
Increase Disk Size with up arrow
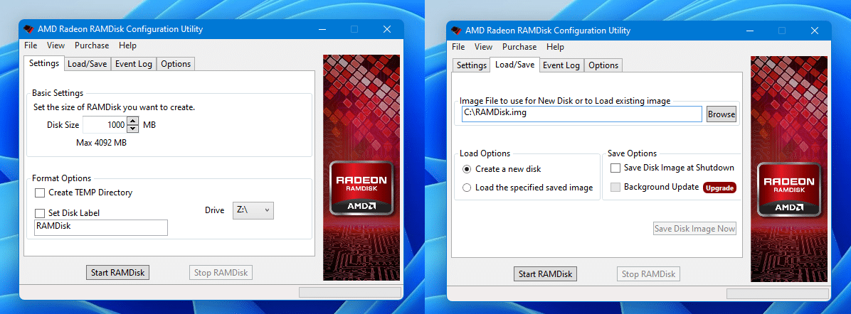(x=133, y=121)
